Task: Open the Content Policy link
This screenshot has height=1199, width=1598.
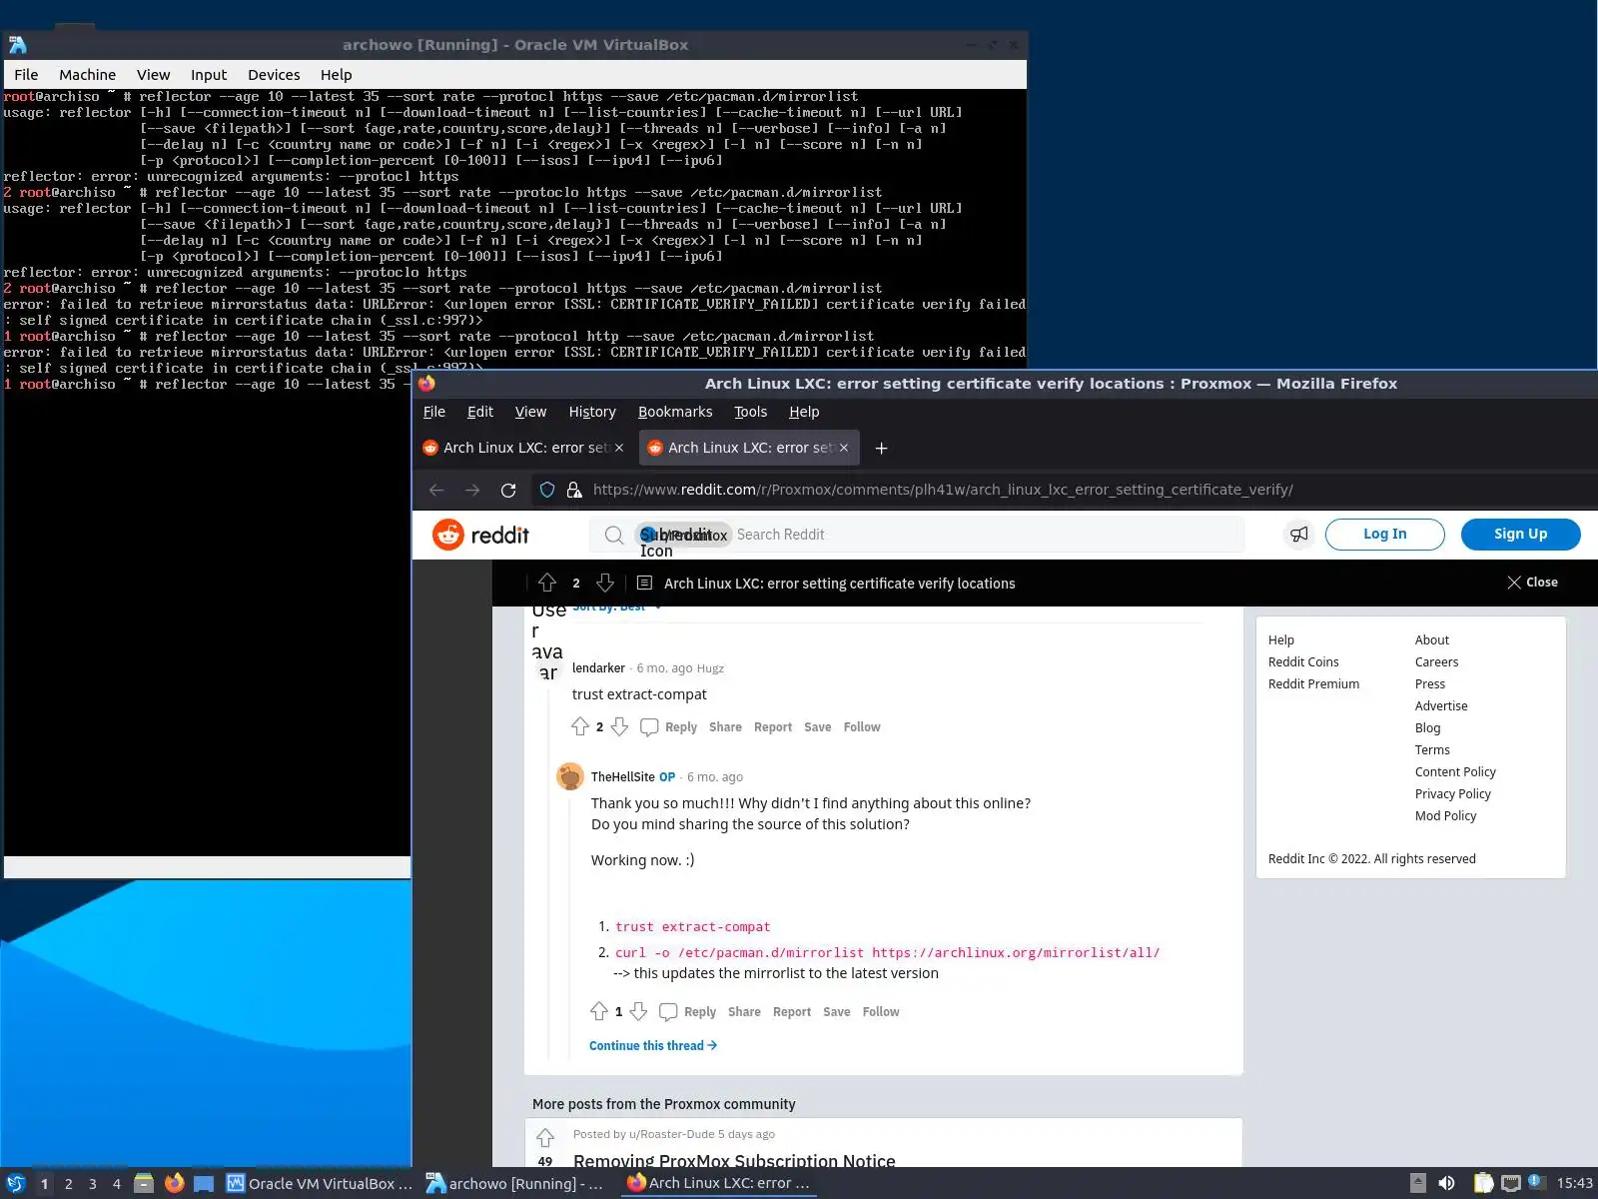Action: [x=1455, y=772]
